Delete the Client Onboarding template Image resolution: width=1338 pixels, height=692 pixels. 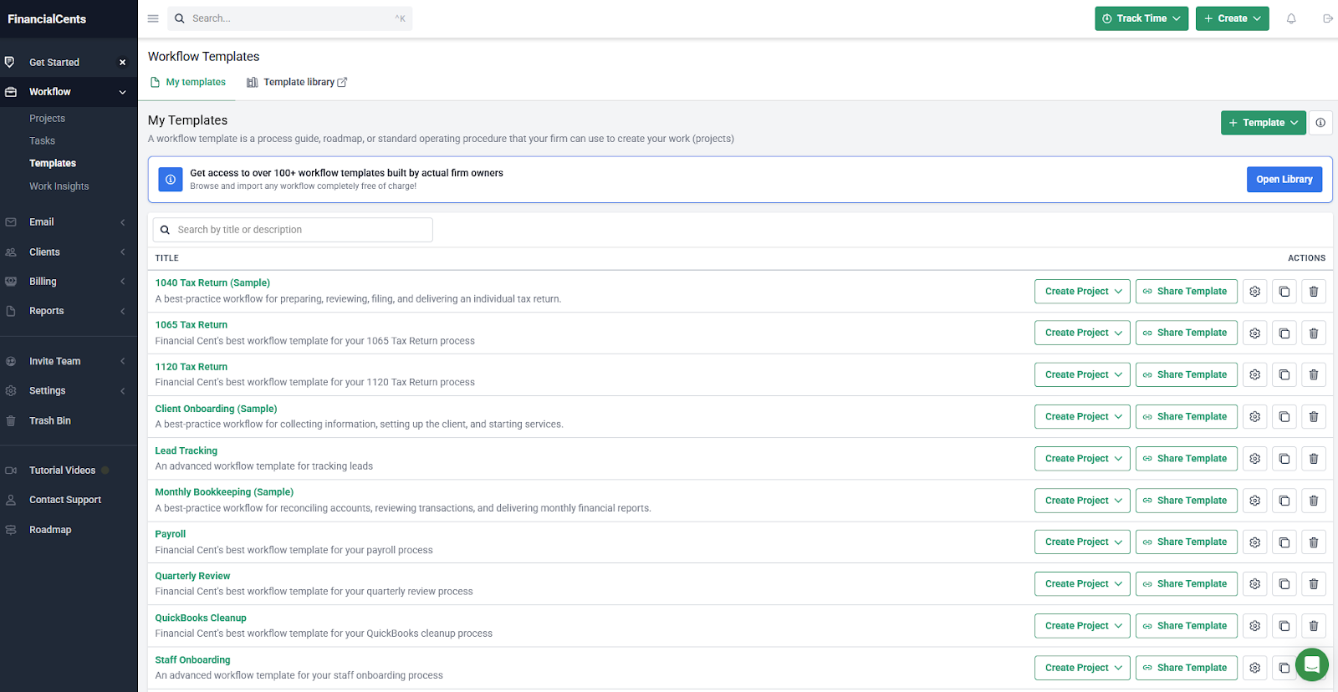[1313, 417]
